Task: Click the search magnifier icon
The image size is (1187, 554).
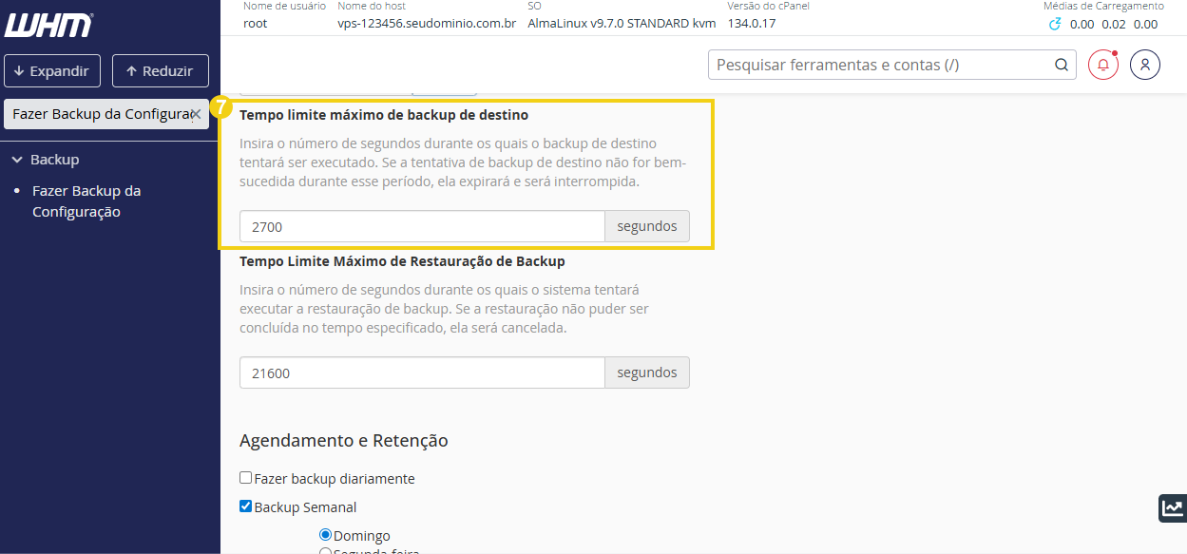Action: pos(1061,65)
